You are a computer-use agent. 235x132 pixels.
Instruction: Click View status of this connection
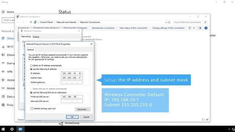pos(133,28)
